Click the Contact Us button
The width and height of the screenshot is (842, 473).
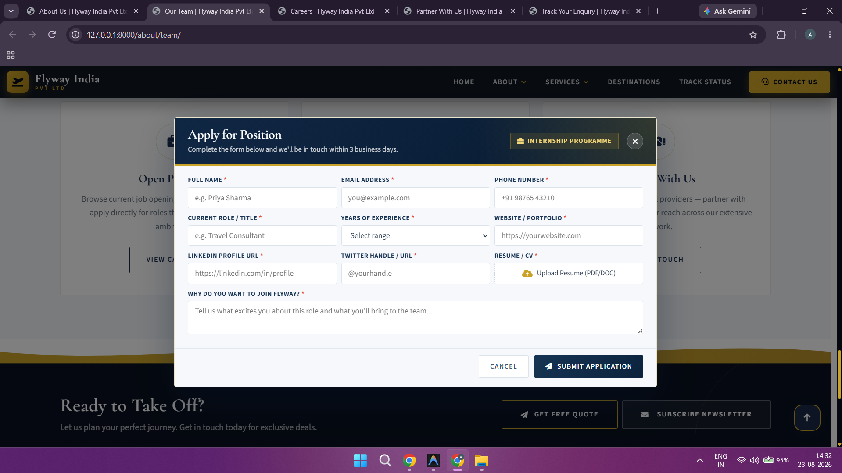[x=789, y=82]
